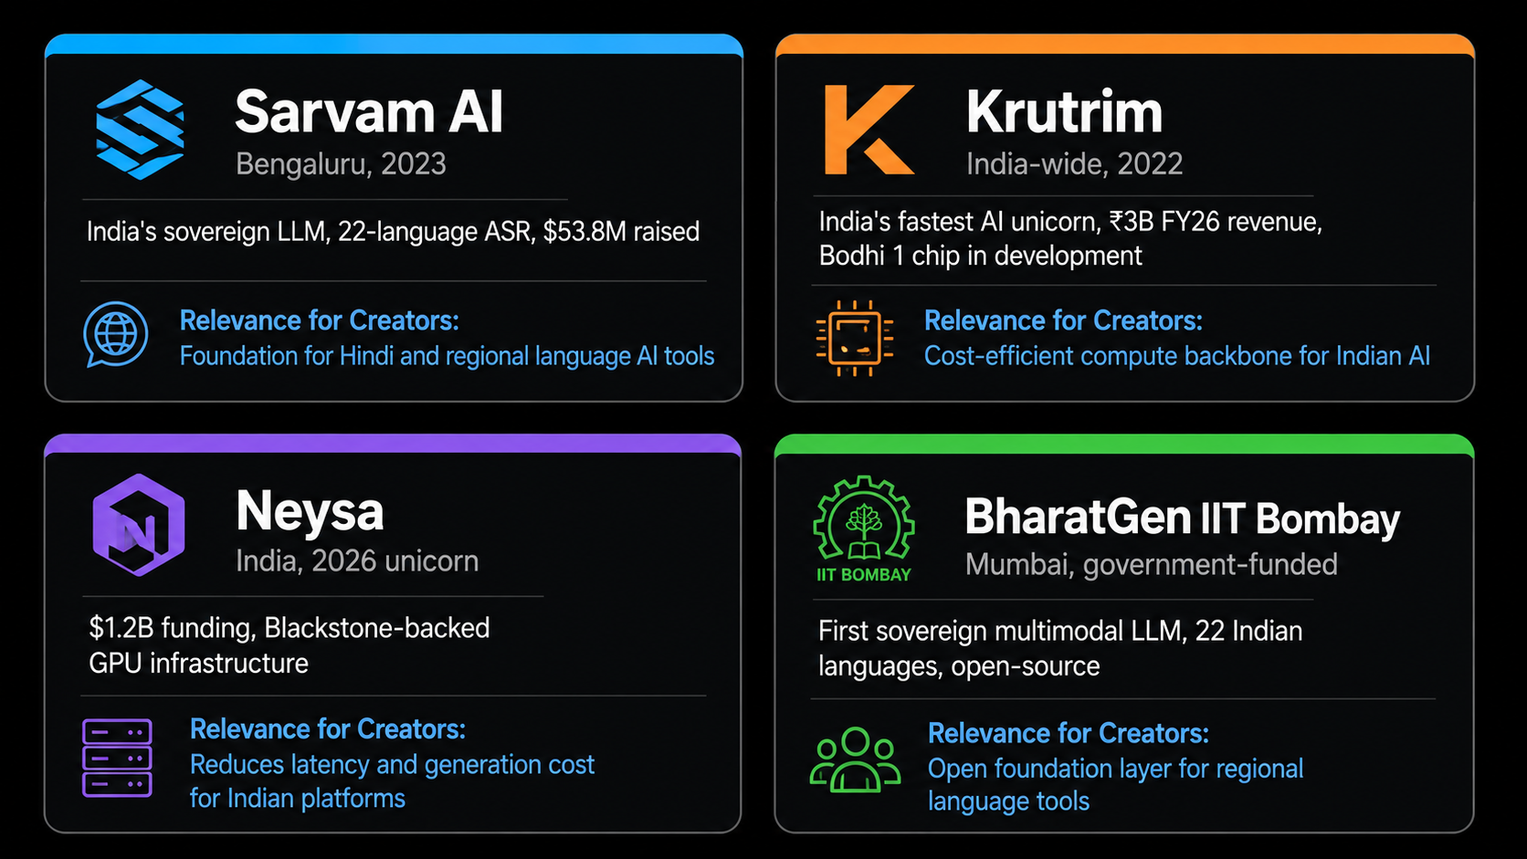Image resolution: width=1527 pixels, height=859 pixels.
Task: Click the green IIT Bombay gear logo
Action: click(863, 529)
